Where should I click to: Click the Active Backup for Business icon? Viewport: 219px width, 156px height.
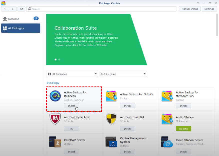55,96
